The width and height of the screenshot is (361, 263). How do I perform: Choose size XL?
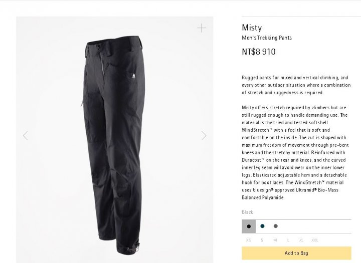pyautogui.click(x=301, y=240)
